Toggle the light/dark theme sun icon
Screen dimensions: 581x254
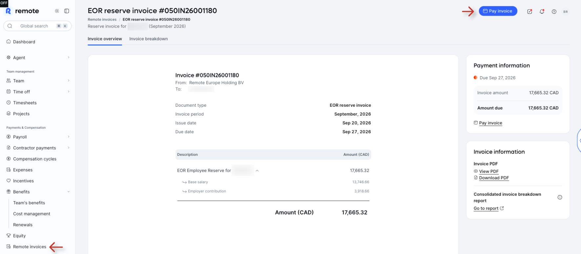57,11
